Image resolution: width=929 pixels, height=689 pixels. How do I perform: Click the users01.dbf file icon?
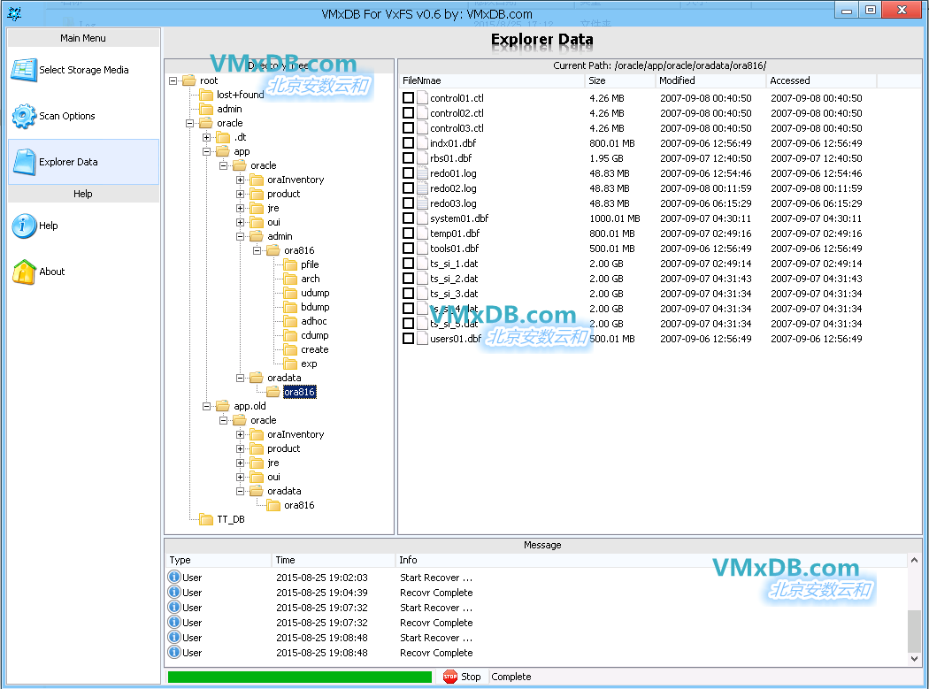(x=422, y=338)
